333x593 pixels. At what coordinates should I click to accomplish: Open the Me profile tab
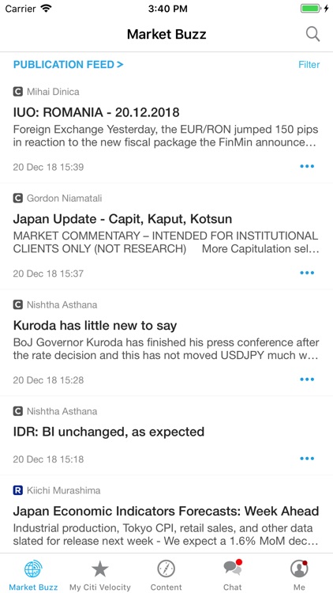click(x=299, y=574)
